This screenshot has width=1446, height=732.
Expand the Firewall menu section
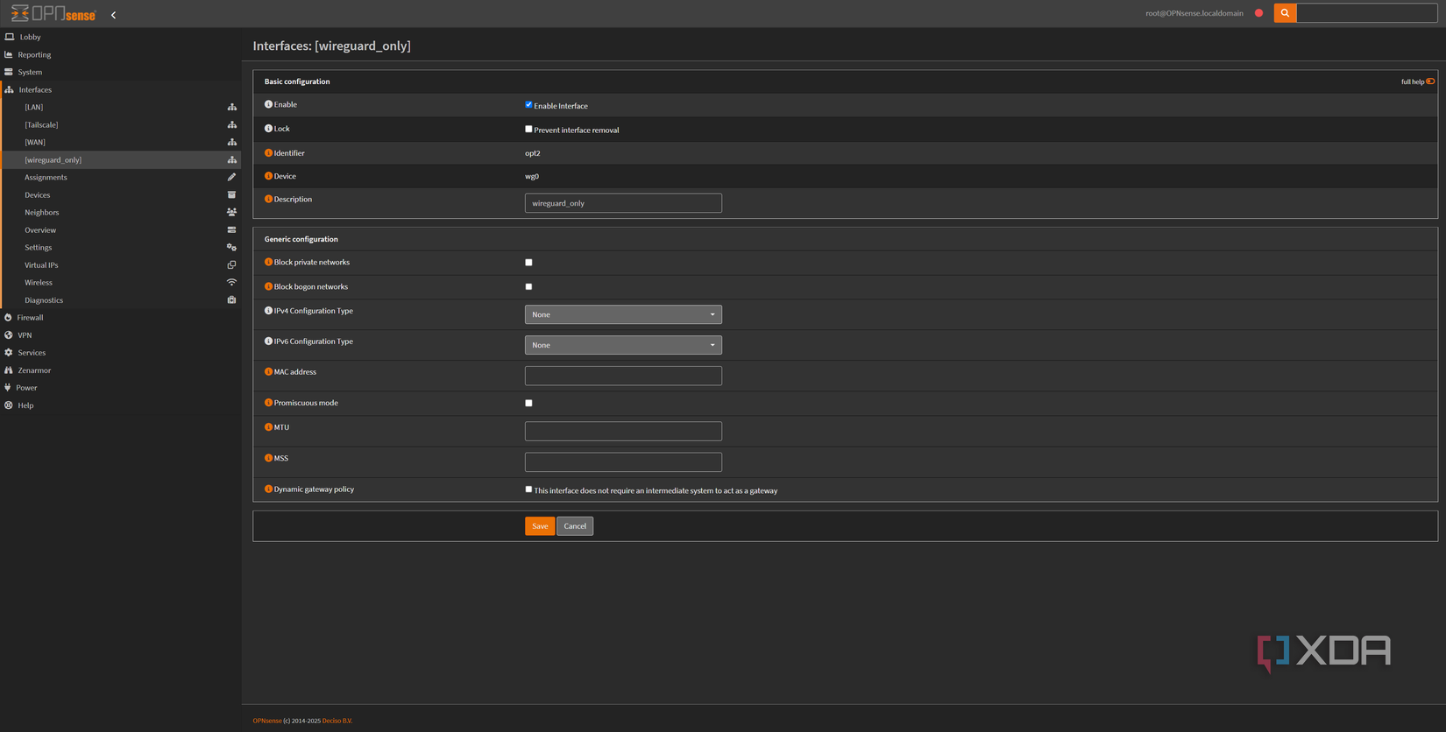point(30,318)
